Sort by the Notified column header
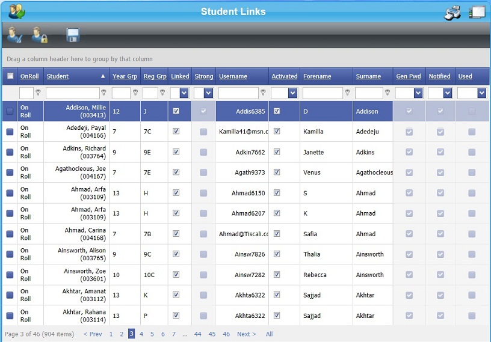The width and height of the screenshot is (491, 342). click(x=439, y=76)
